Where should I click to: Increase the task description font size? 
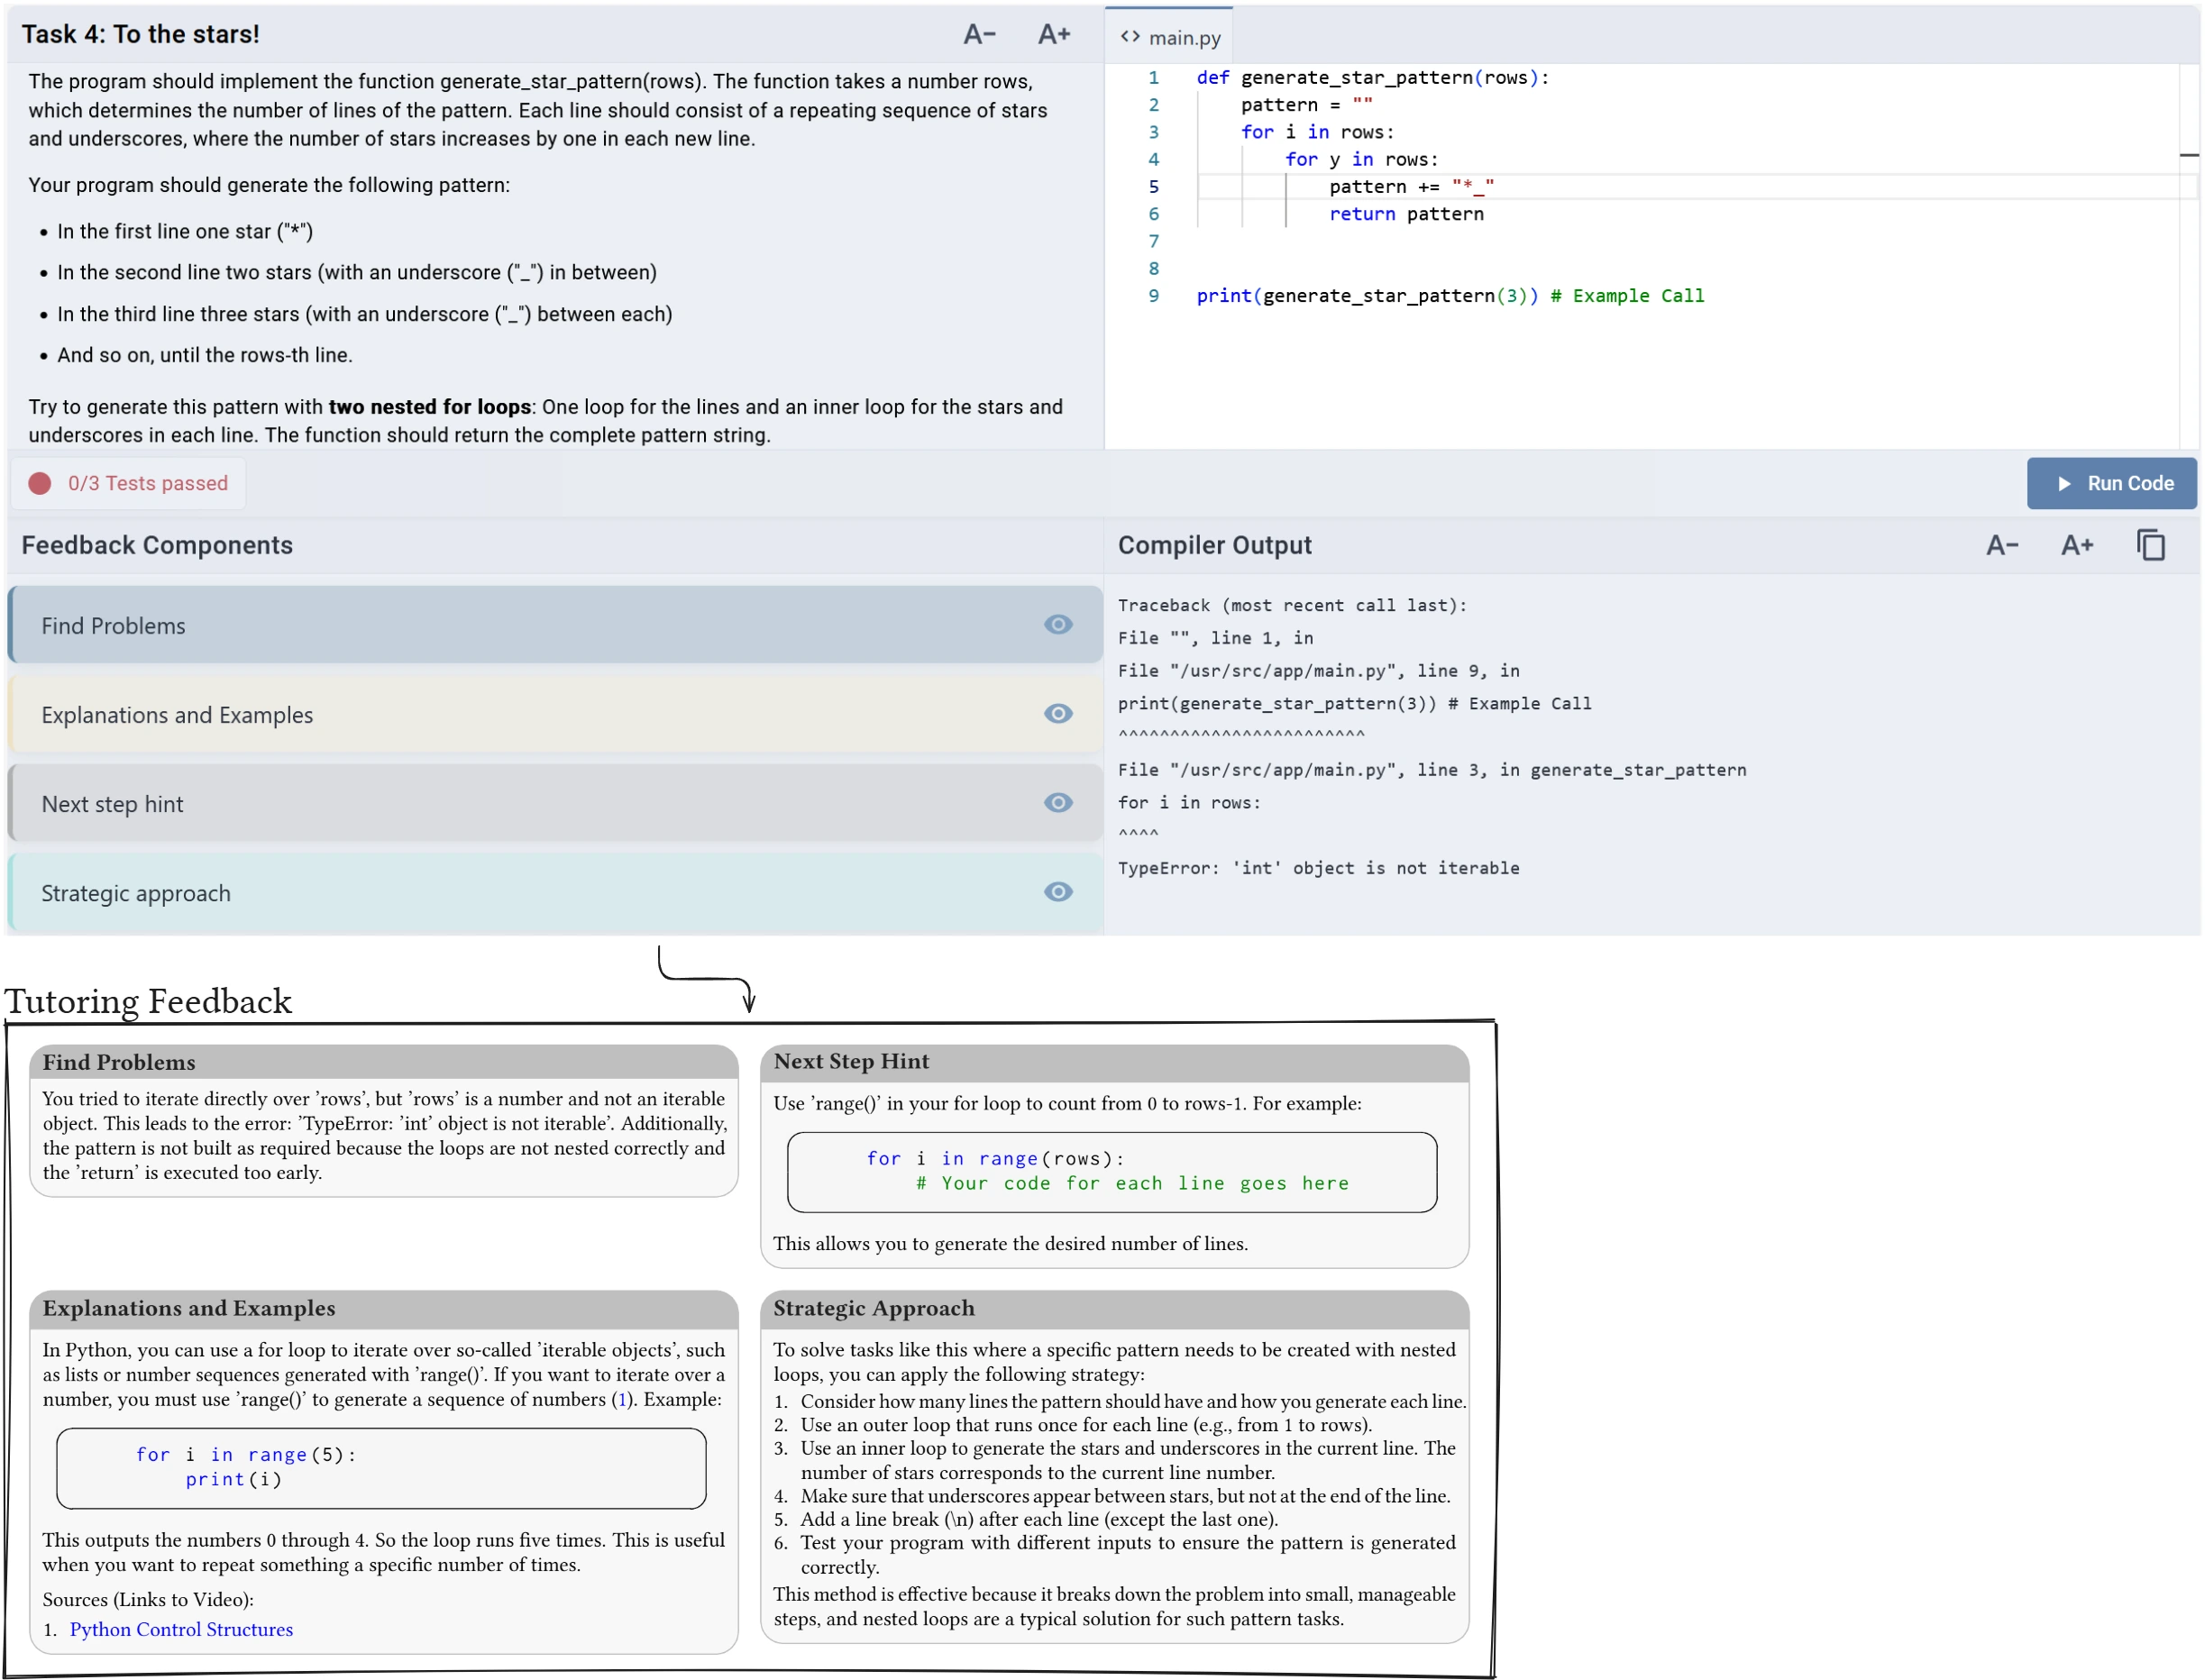tap(1053, 34)
